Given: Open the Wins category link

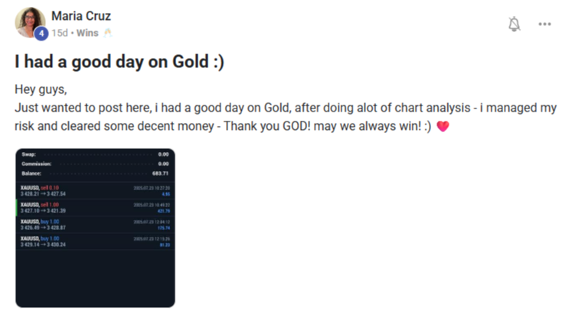Looking at the screenshot, I should tap(87, 33).
